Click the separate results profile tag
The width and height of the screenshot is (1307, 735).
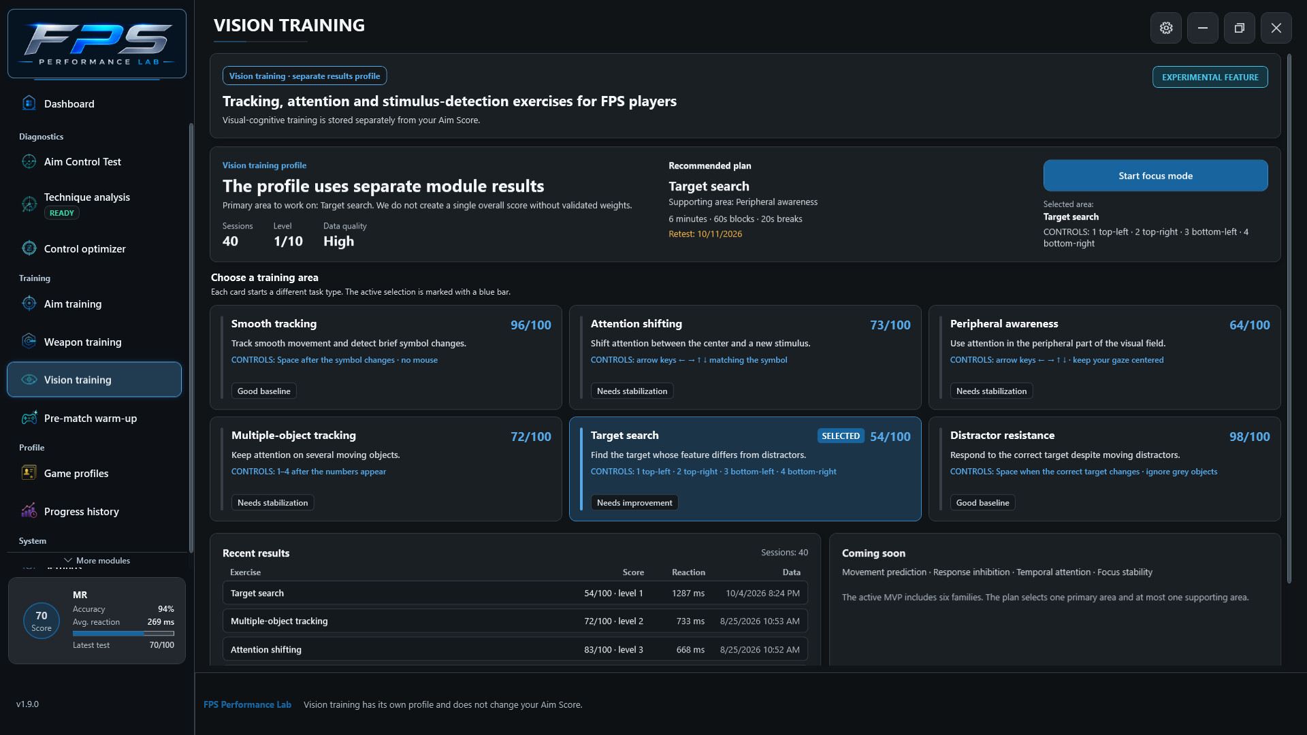(304, 76)
